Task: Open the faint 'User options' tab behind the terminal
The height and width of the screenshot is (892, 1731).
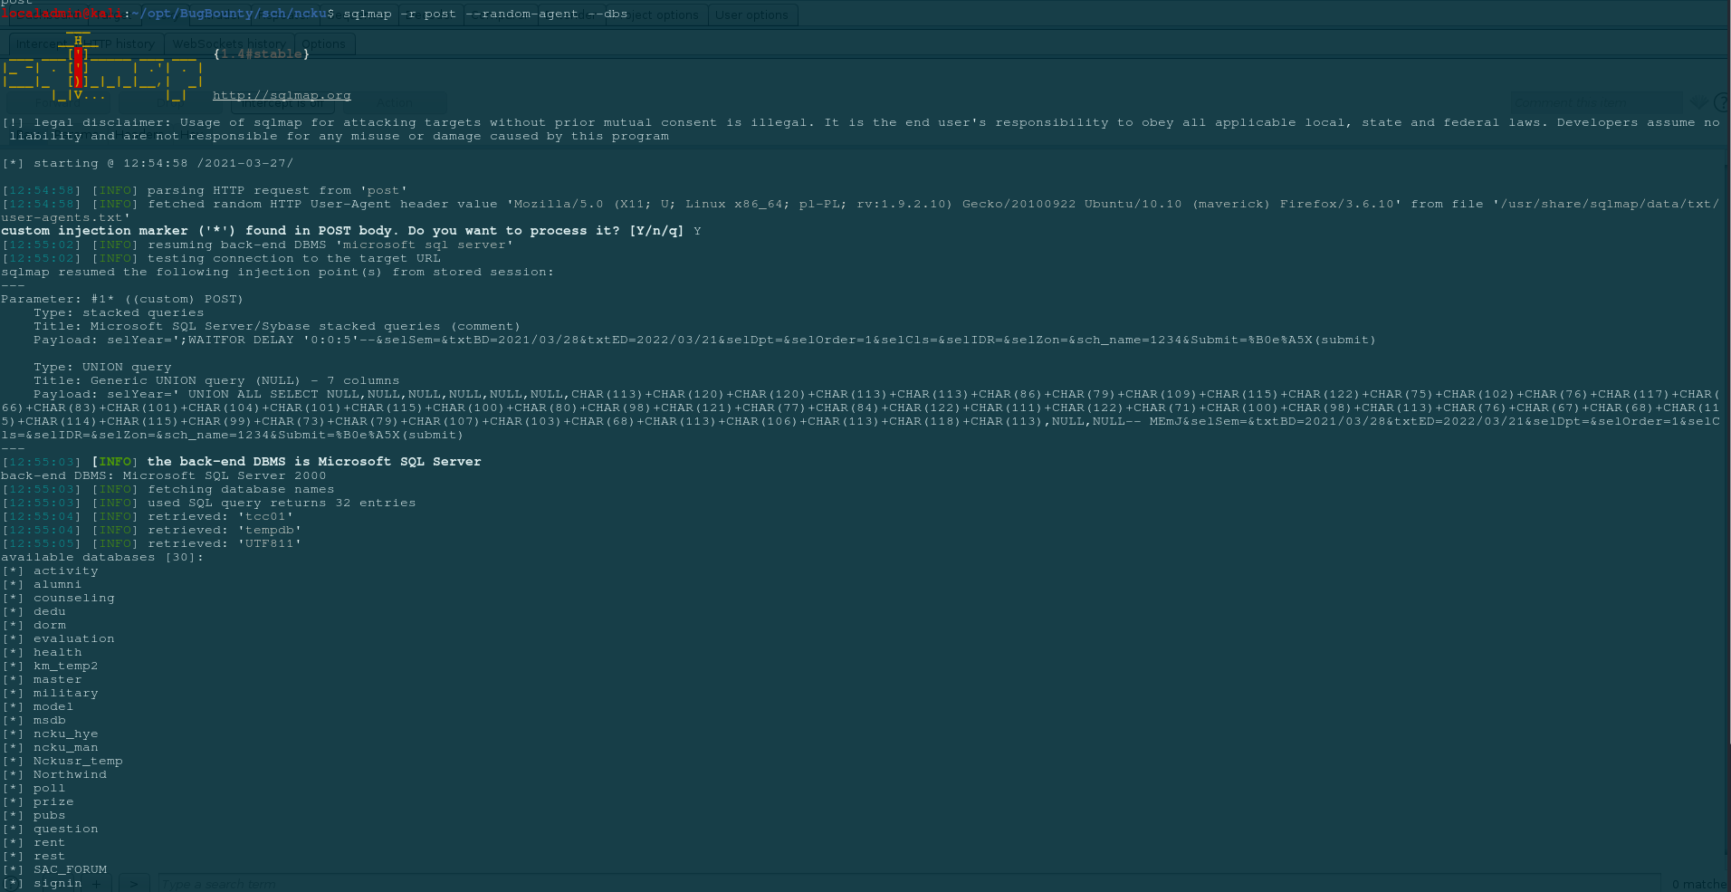Action: (751, 15)
